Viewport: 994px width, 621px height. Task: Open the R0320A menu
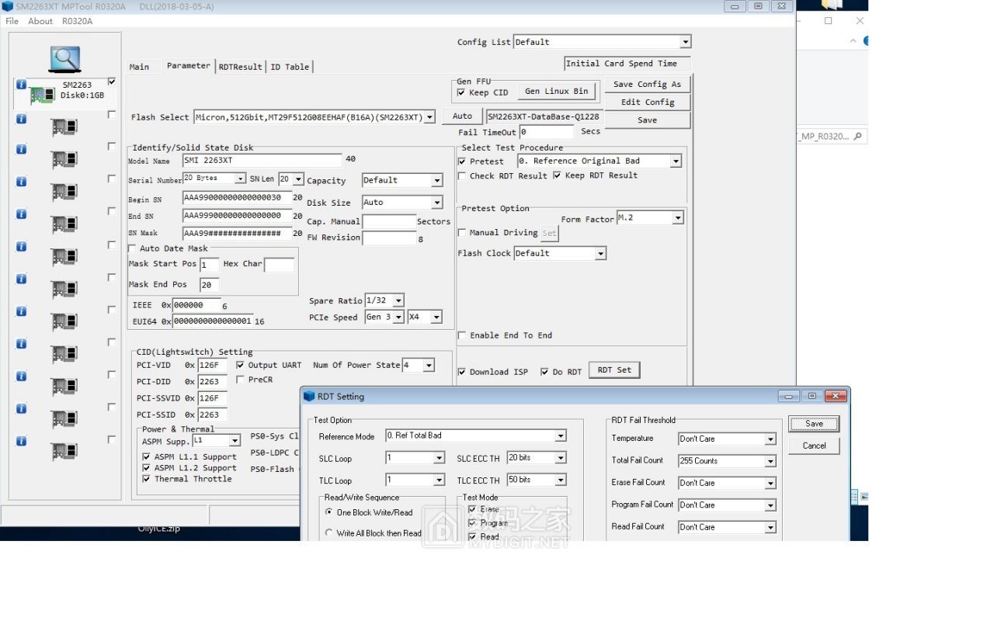click(x=77, y=21)
